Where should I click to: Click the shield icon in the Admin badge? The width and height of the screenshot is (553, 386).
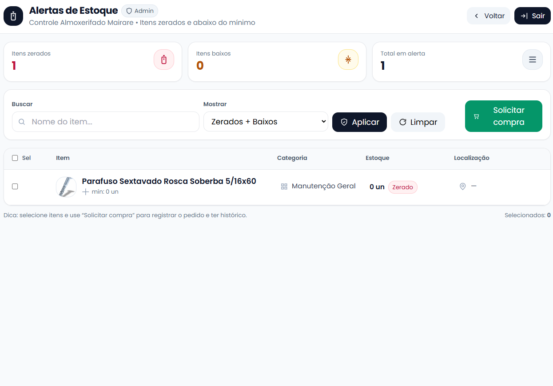[129, 11]
